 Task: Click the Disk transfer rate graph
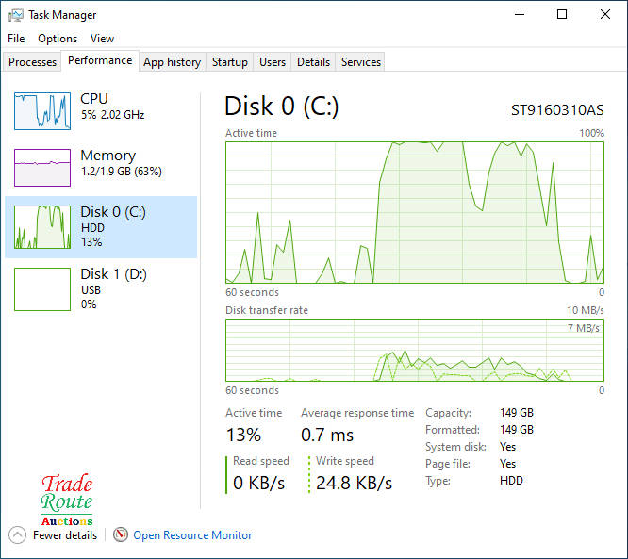point(415,350)
